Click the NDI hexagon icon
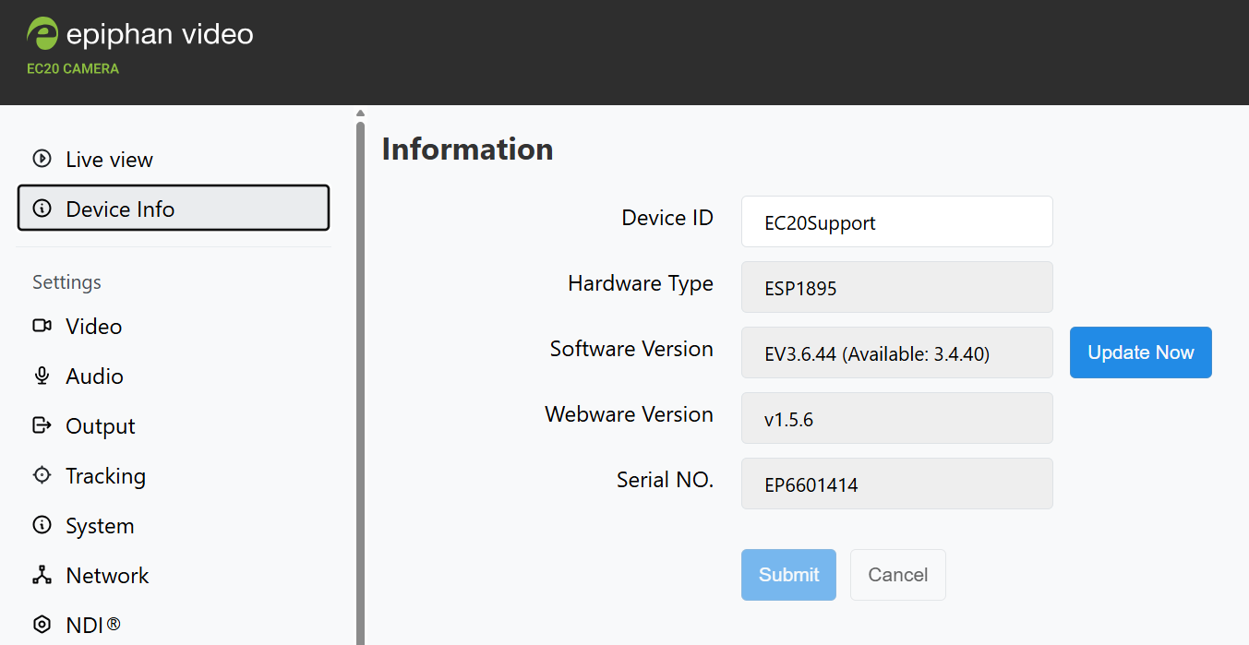The image size is (1249, 645). point(42,625)
